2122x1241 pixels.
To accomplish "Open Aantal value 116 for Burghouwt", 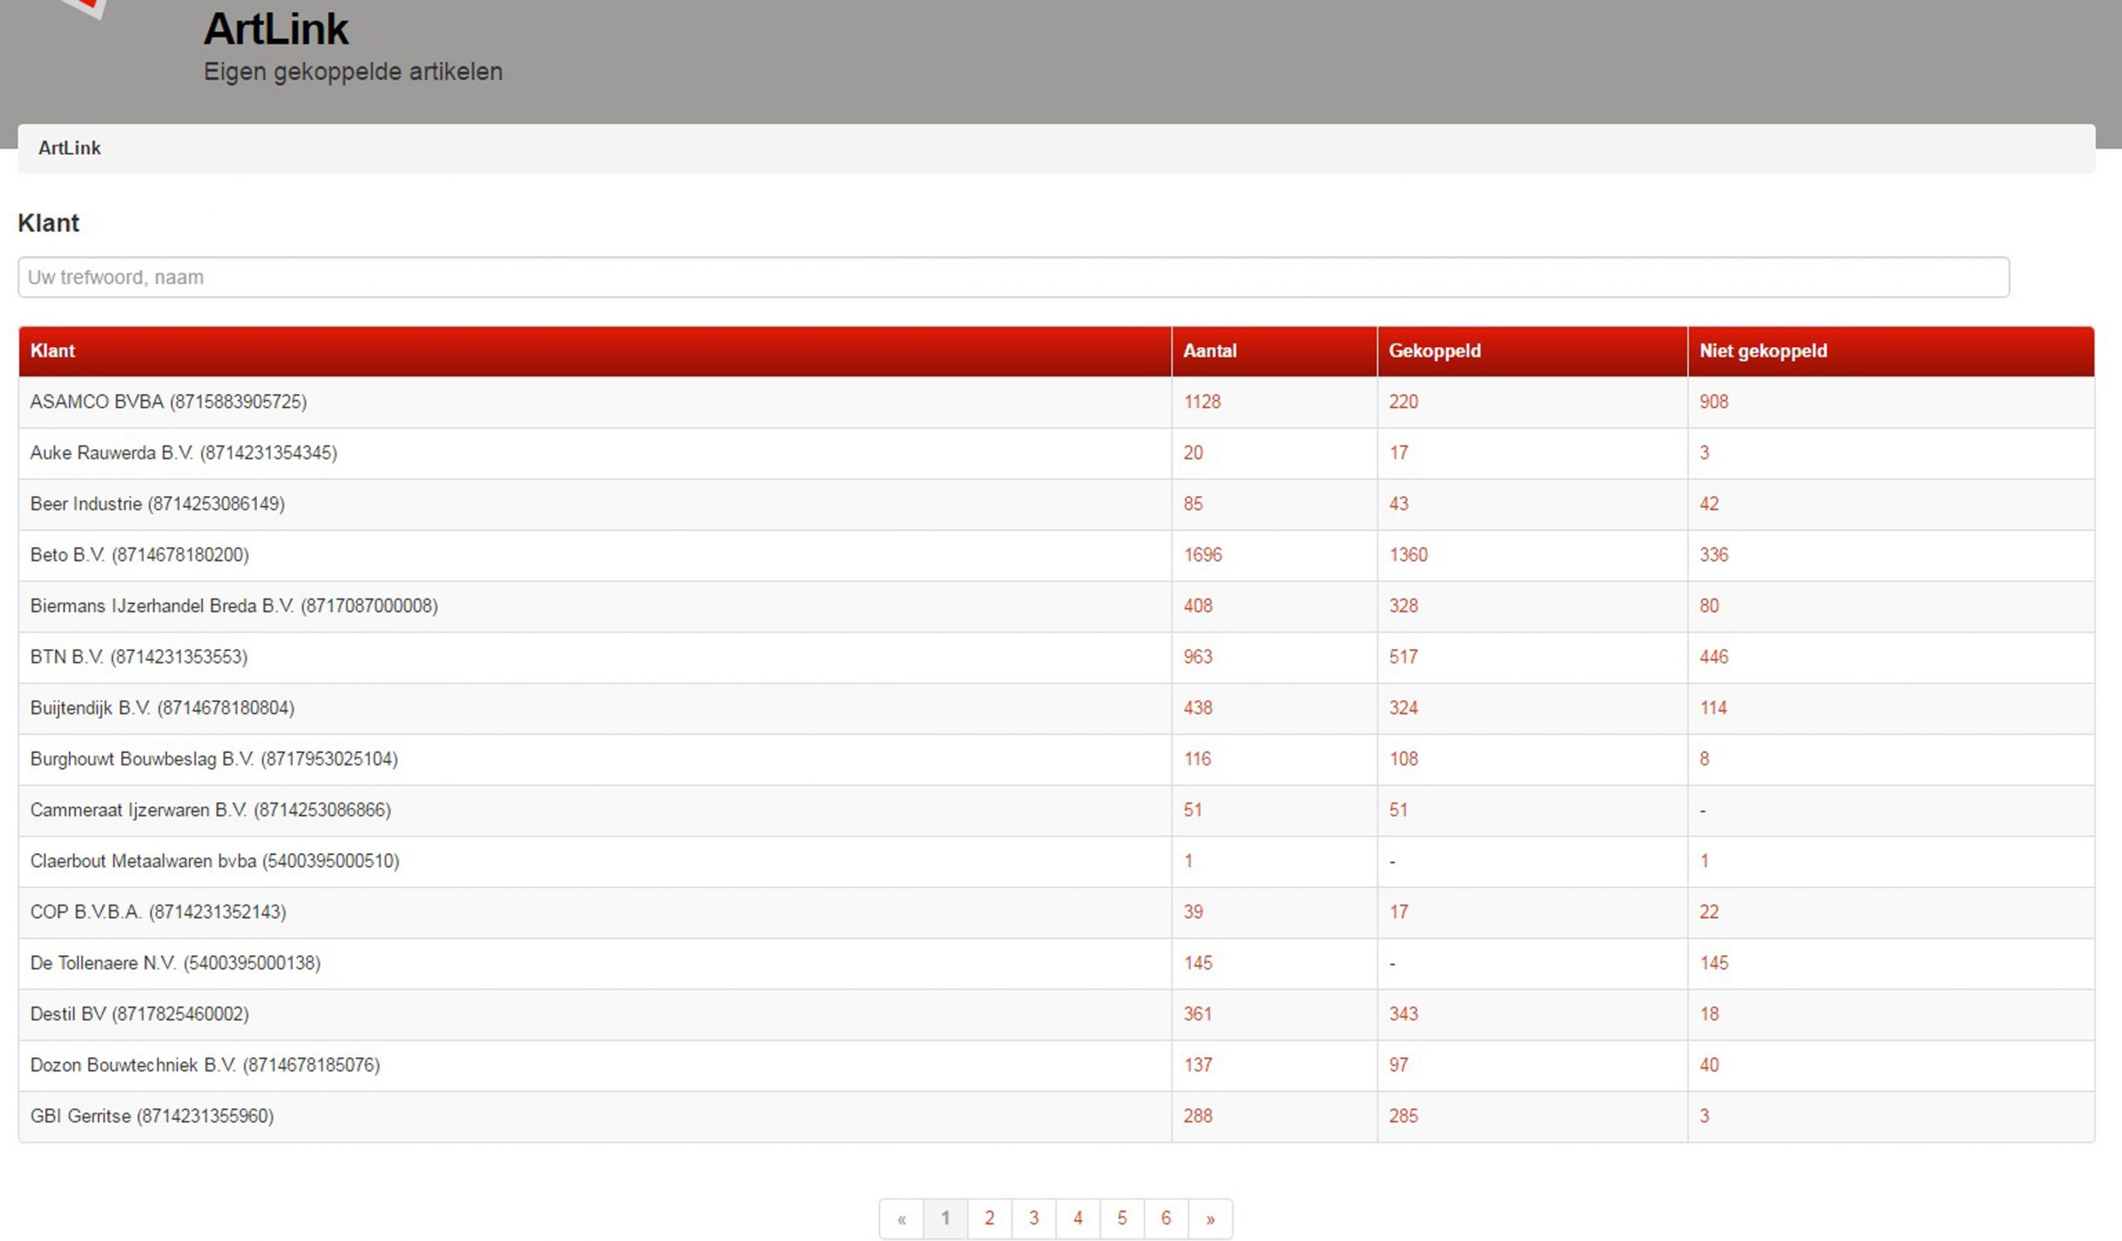I will [1197, 760].
